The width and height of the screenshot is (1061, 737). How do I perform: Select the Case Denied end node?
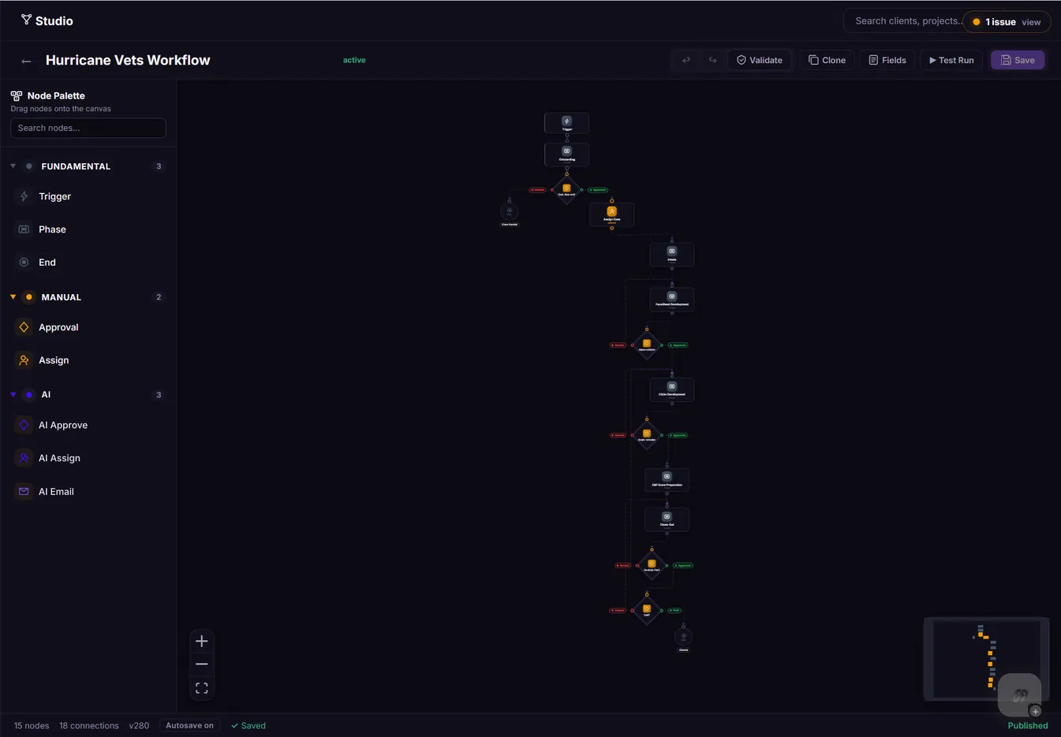coord(510,213)
